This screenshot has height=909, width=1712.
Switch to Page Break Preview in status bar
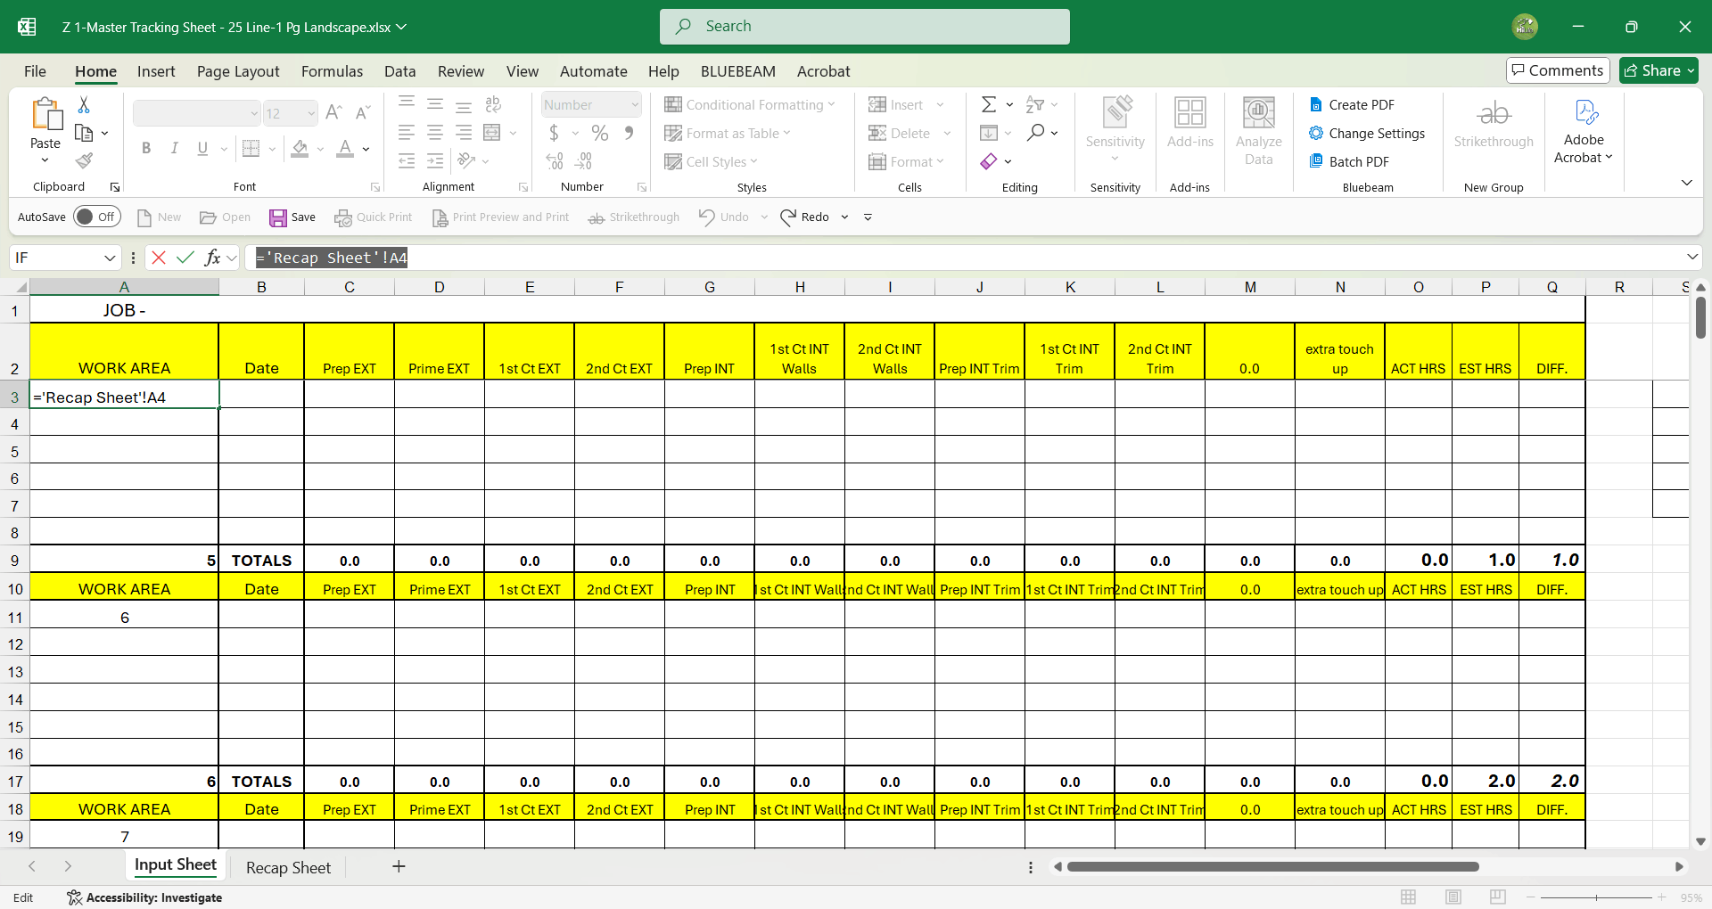point(1498,897)
